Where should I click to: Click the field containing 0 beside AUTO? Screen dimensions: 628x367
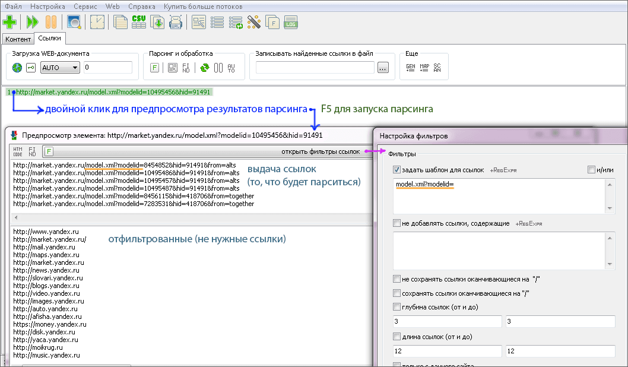pyautogui.click(x=108, y=67)
